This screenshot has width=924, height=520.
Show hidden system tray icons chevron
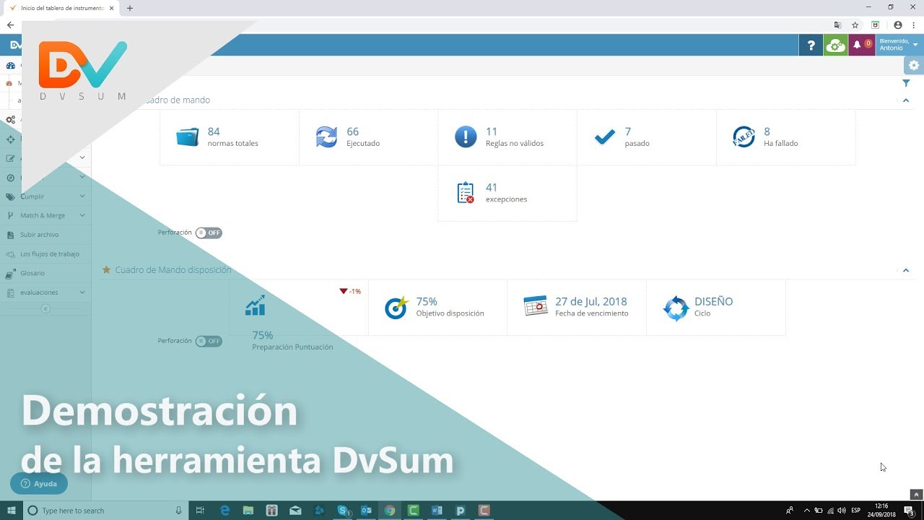[x=807, y=511]
